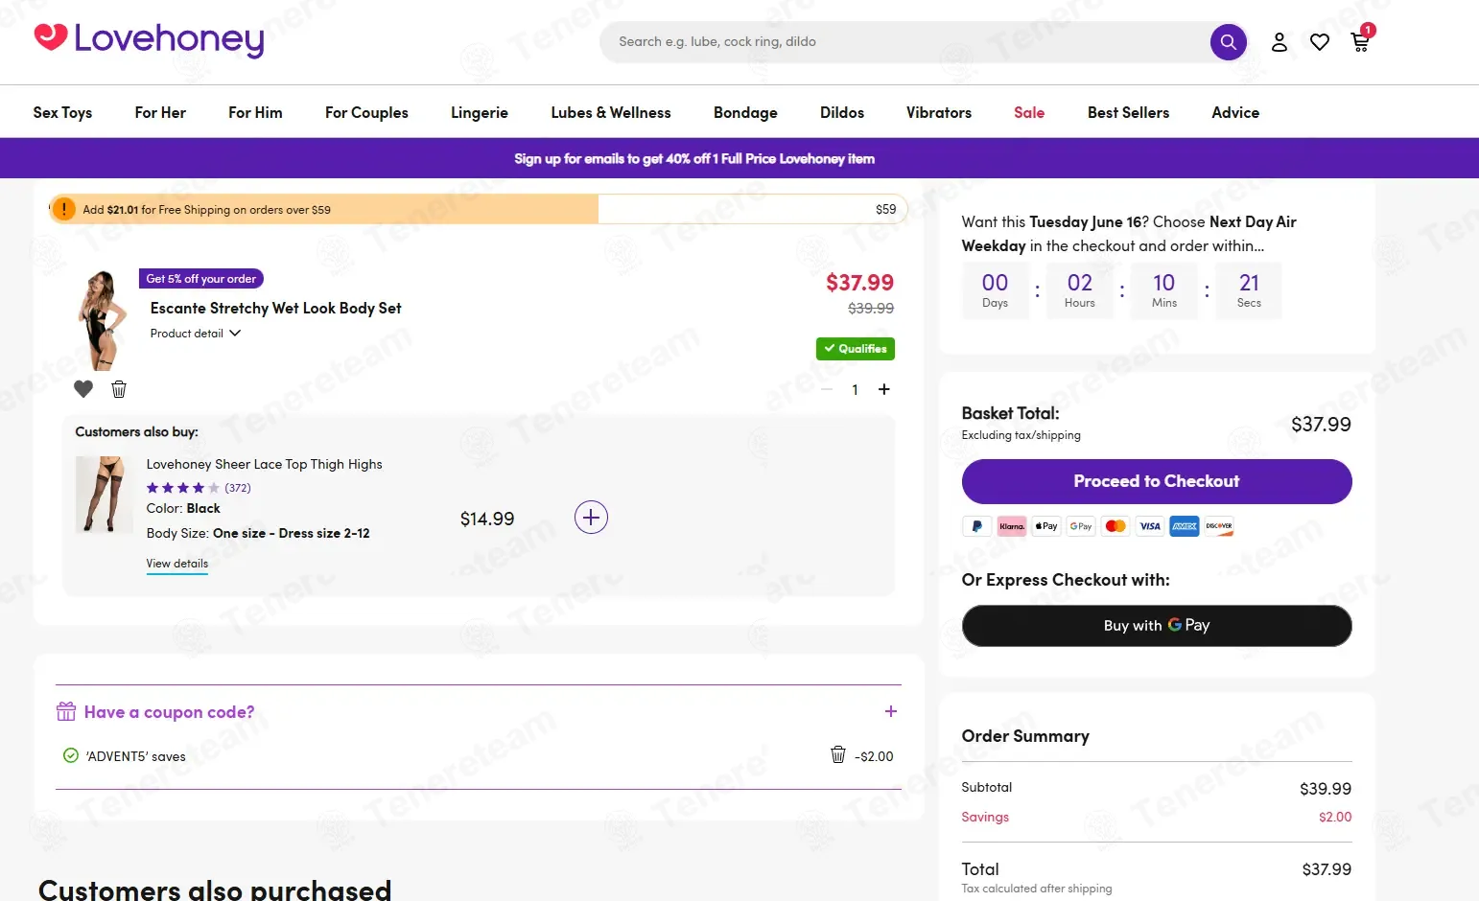This screenshot has width=1479, height=901.
Task: Click the Get 5% off your order badge
Action: (201, 279)
